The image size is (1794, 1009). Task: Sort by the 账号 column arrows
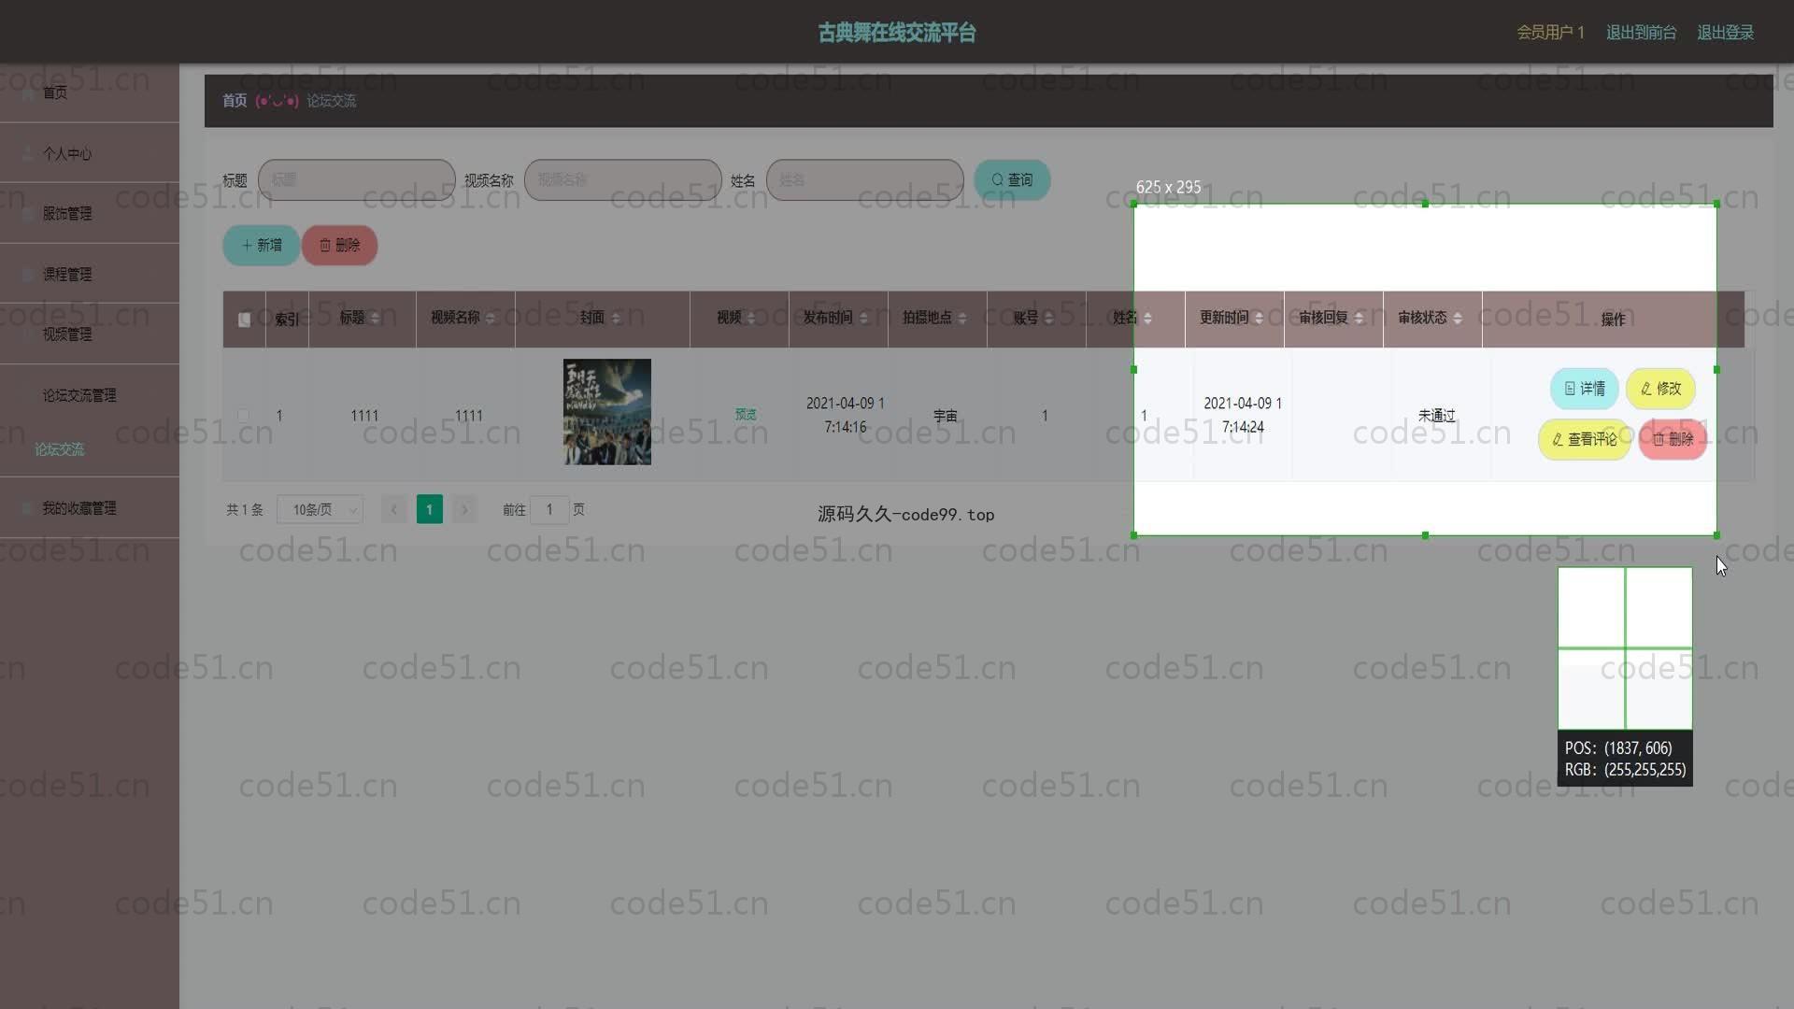click(x=1048, y=319)
